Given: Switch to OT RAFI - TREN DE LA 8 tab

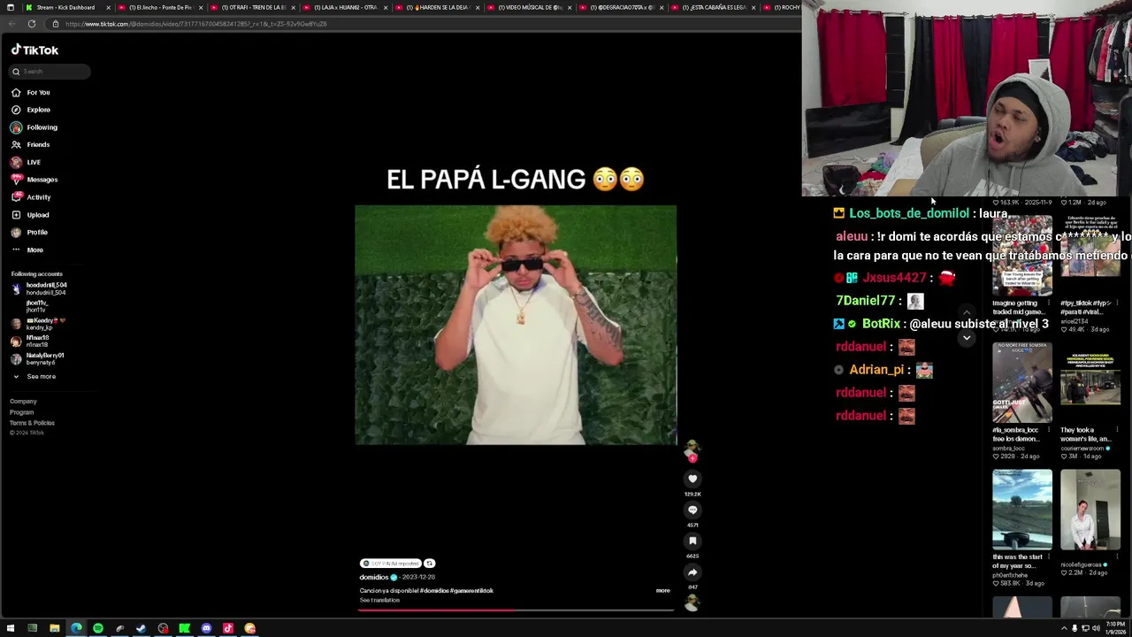Looking at the screenshot, I should point(253,7).
